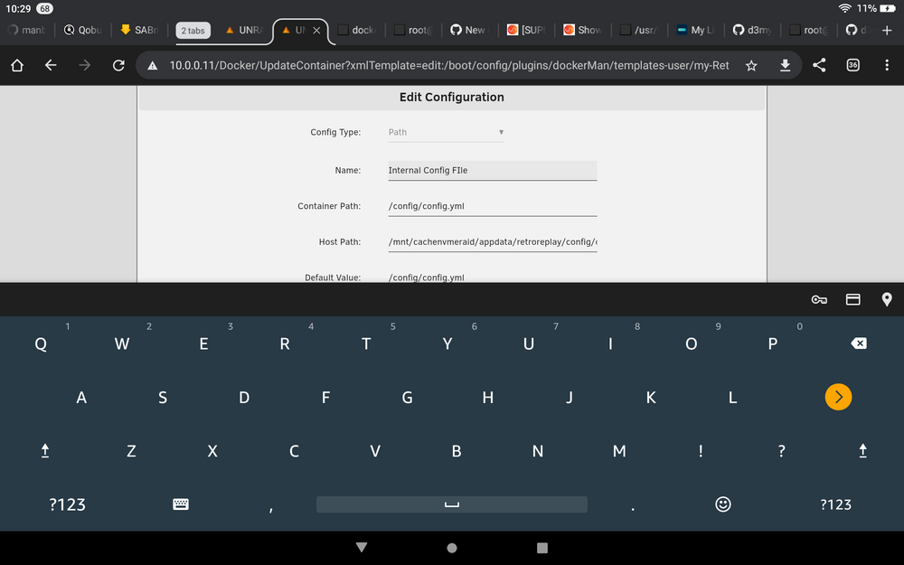Tap the right shift key
The image size is (904, 565).
tap(862, 451)
